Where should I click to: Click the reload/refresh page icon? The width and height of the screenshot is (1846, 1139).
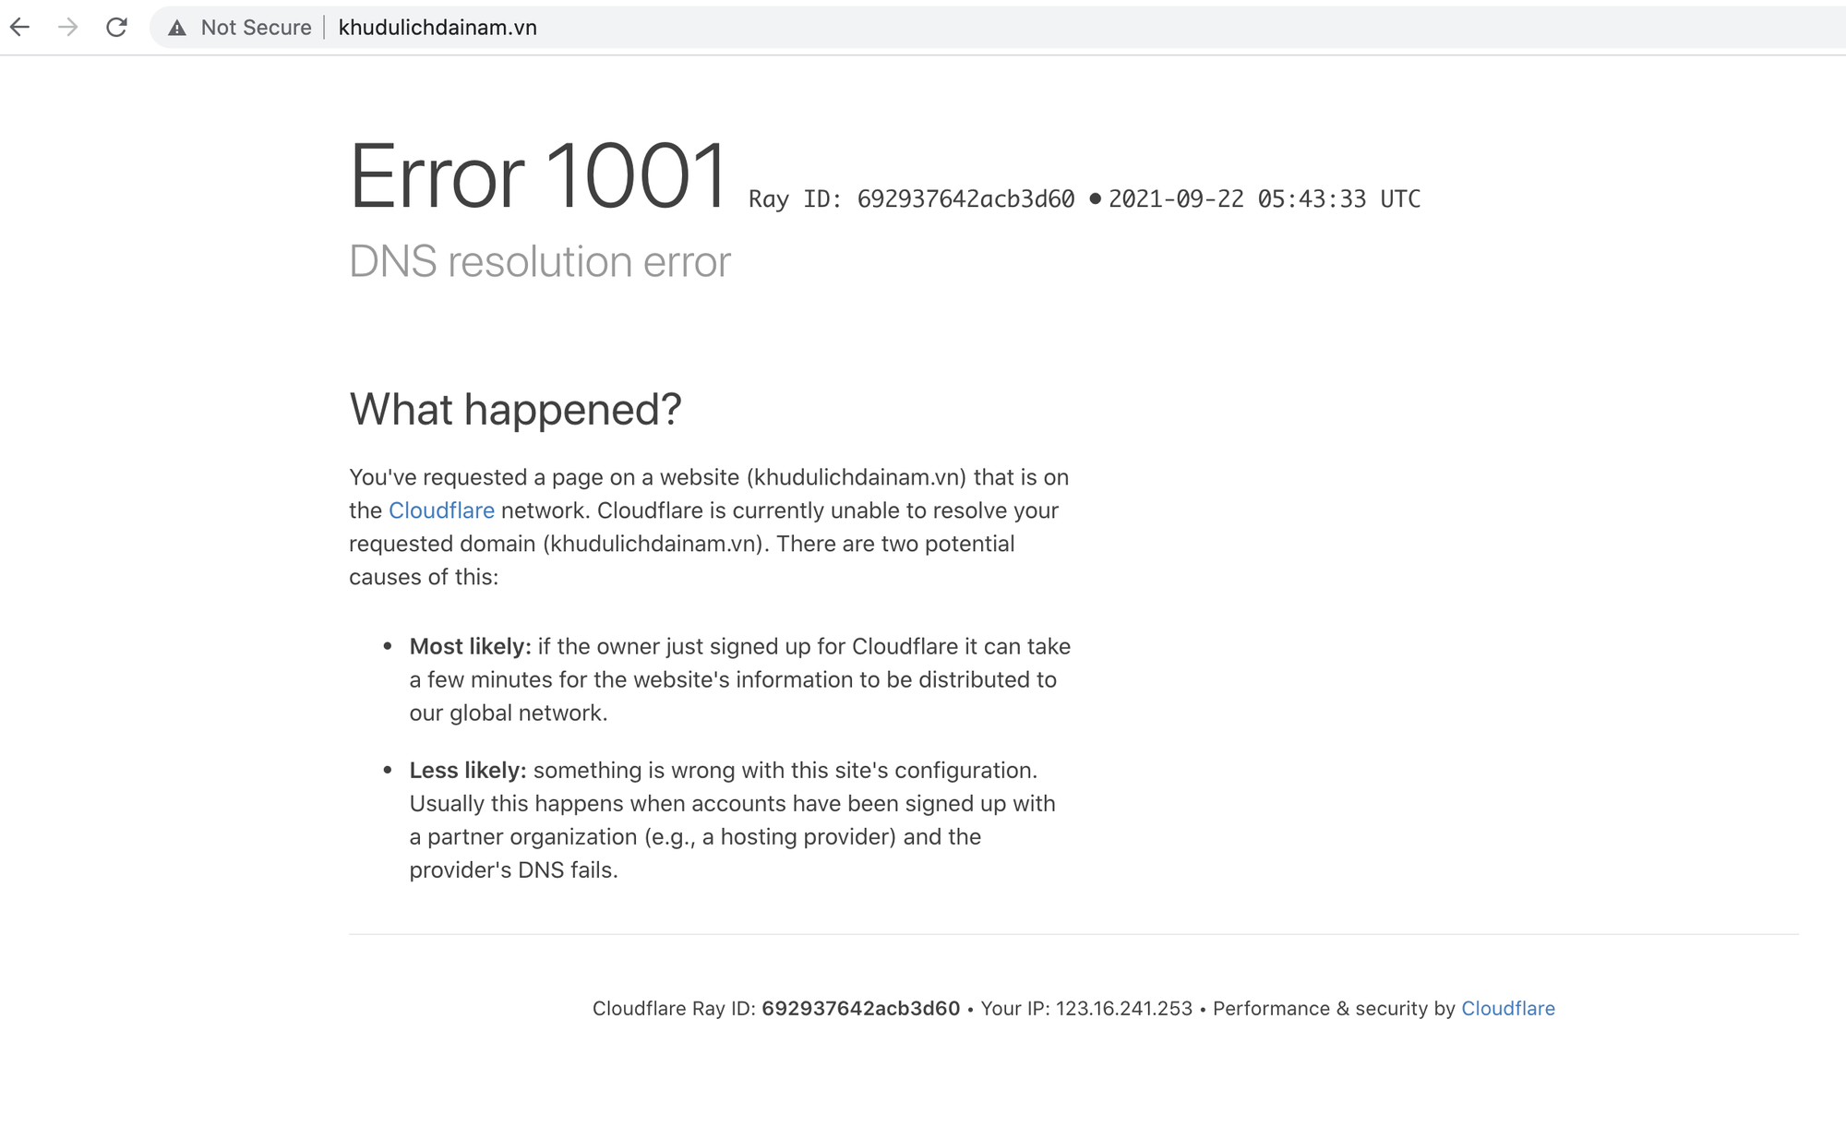pos(116,28)
